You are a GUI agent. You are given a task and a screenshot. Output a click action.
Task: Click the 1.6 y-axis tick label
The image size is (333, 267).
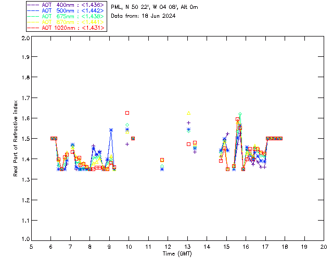(x=25, y=118)
